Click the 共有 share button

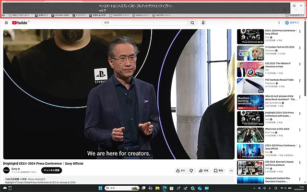(204, 170)
